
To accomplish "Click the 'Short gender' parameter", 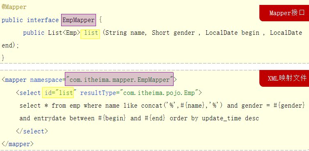I will click(x=173, y=33).
